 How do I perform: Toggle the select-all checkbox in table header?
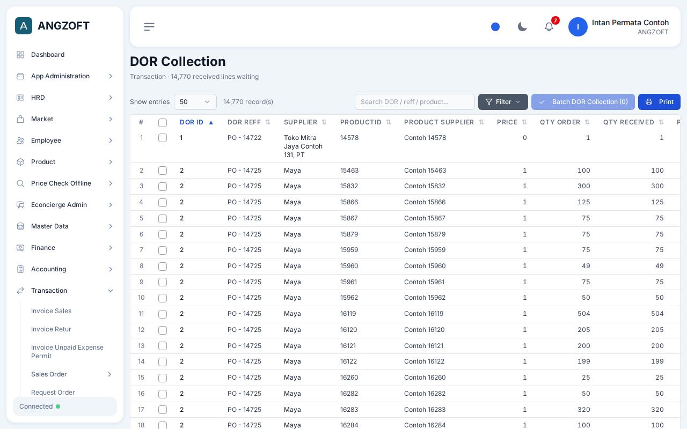point(163,123)
